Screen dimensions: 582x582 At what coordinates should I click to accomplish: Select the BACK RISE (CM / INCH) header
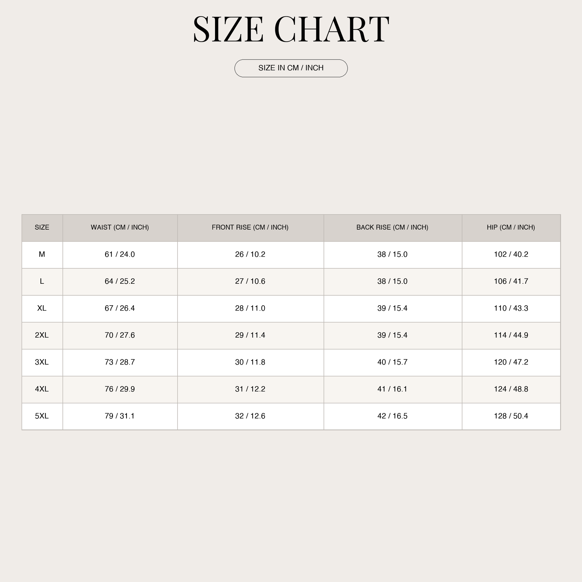click(393, 228)
